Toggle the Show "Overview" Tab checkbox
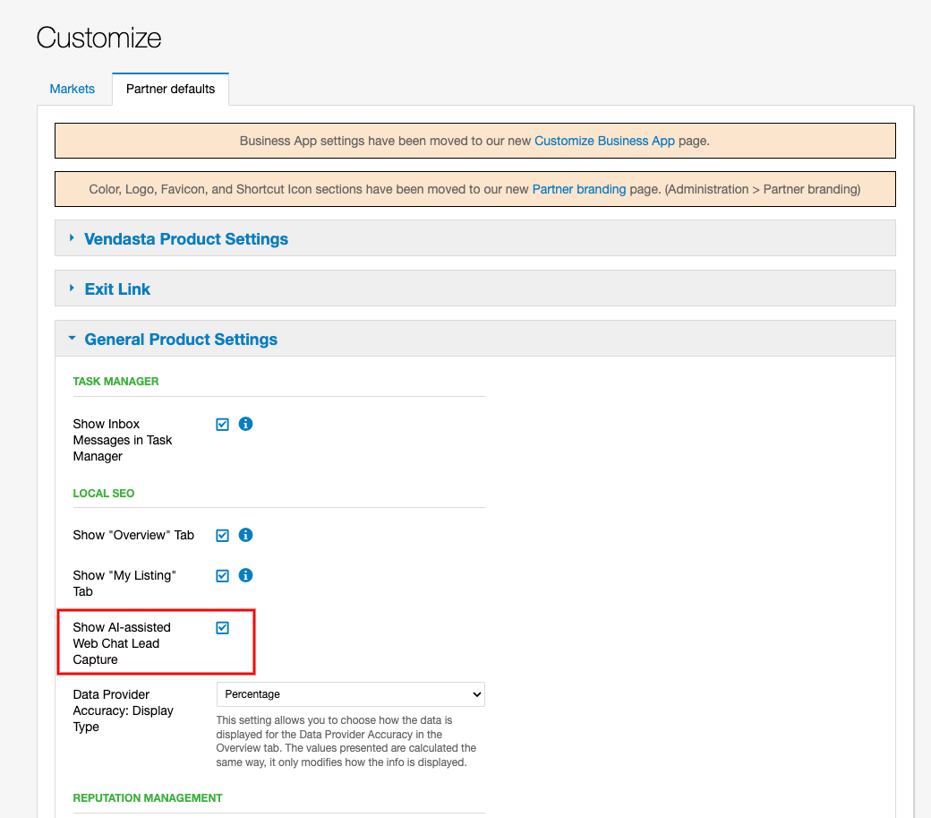Screen dimensions: 931x818 pyautogui.click(x=222, y=535)
